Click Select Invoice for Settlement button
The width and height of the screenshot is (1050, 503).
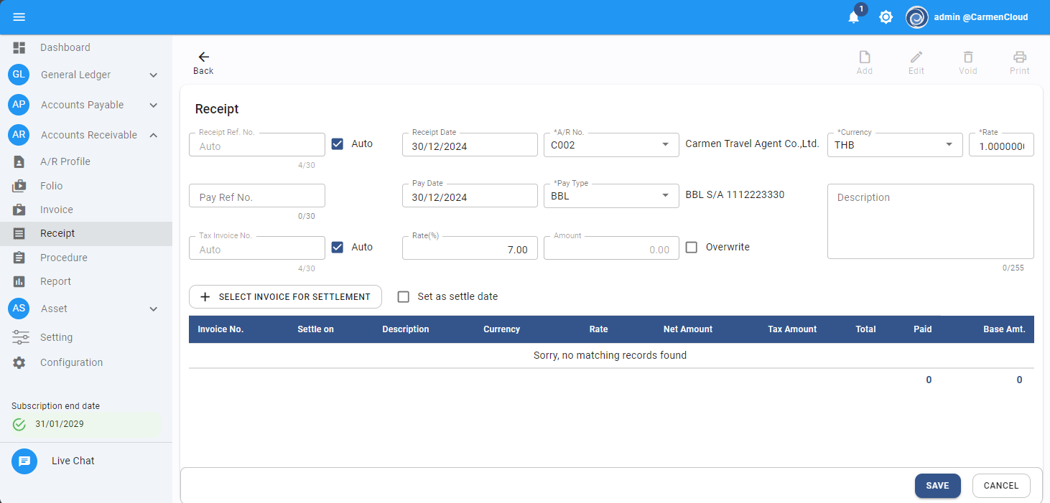click(285, 296)
